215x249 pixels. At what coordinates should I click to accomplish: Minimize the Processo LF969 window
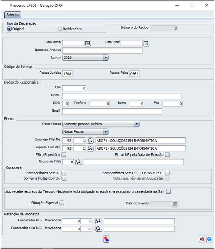click(x=177, y=5)
